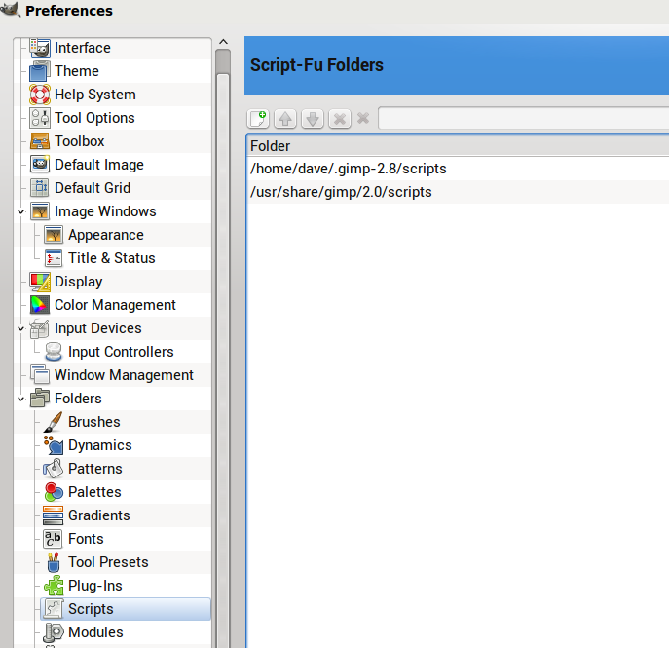Click the small gray X clear icon
669x648 pixels.
tap(363, 118)
